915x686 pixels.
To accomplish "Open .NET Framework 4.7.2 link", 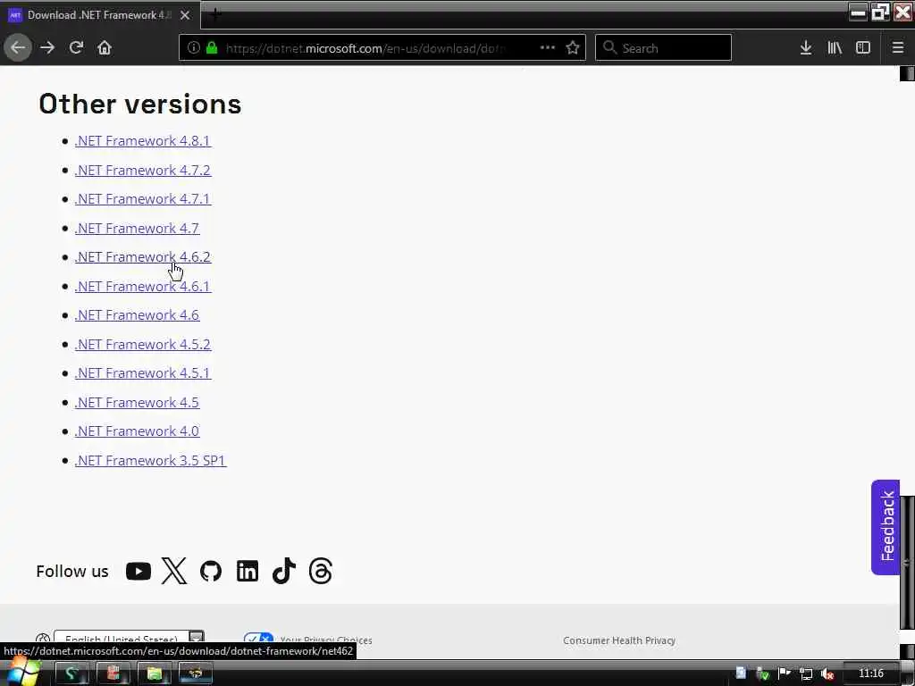I will tap(142, 170).
